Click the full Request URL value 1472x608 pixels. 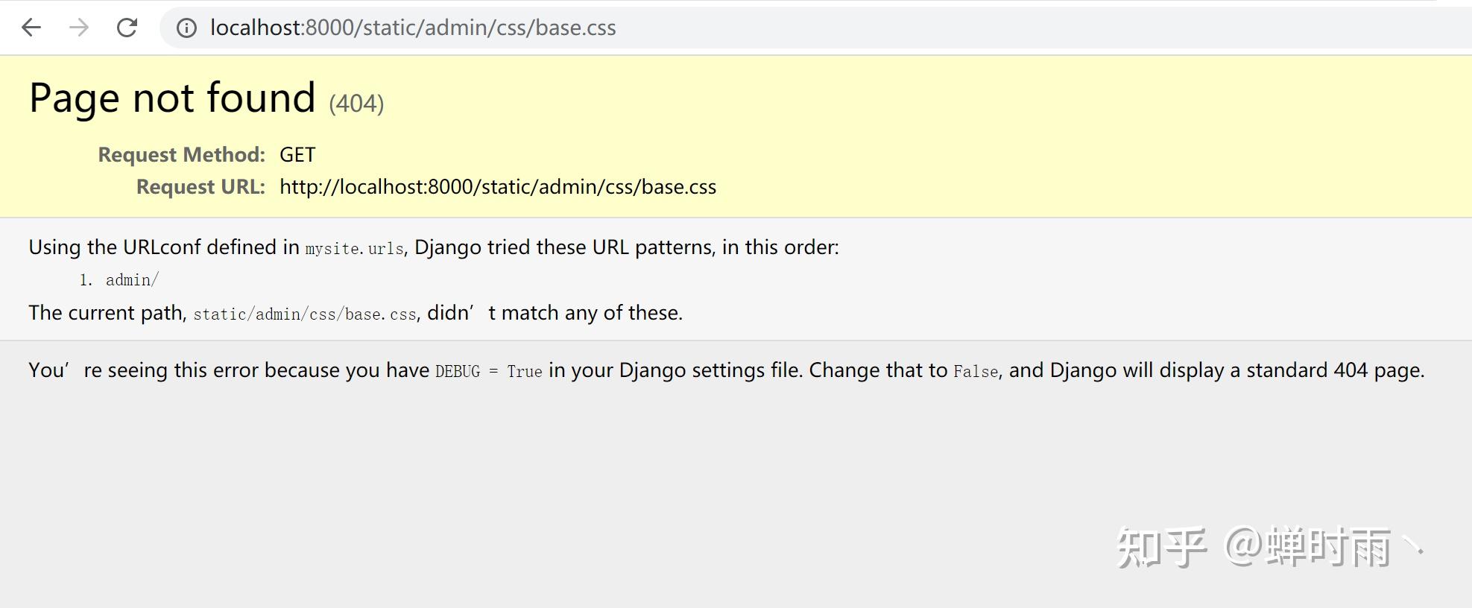tap(498, 186)
